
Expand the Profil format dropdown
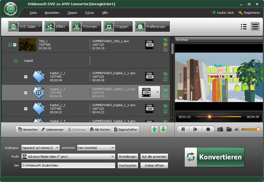(68, 157)
